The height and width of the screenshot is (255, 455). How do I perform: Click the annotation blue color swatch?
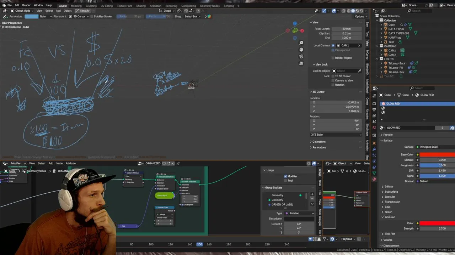pos(31,16)
